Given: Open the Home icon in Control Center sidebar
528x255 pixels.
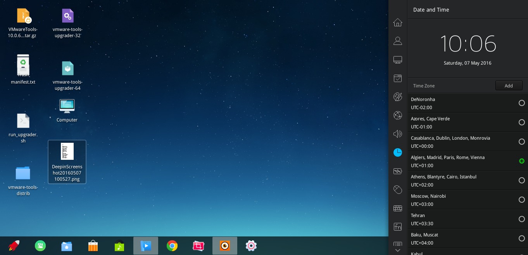Looking at the screenshot, I should point(397,22).
